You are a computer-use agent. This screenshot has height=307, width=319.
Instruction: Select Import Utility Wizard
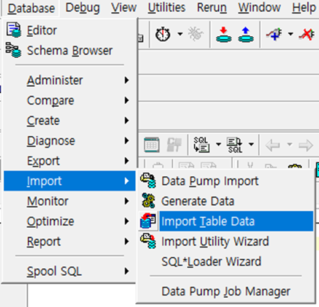click(226, 241)
